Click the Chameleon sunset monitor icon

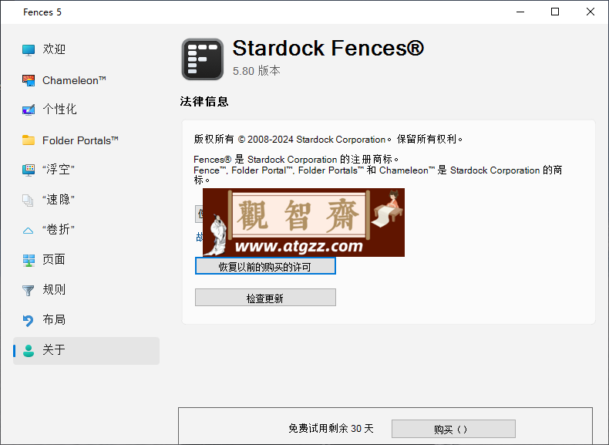click(x=29, y=80)
